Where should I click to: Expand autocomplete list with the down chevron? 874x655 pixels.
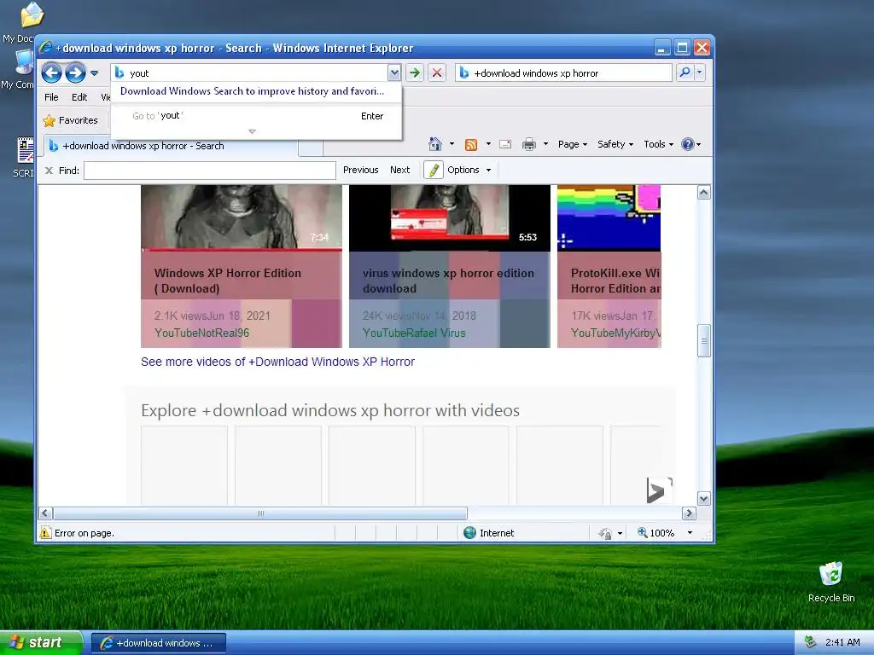[x=252, y=131]
